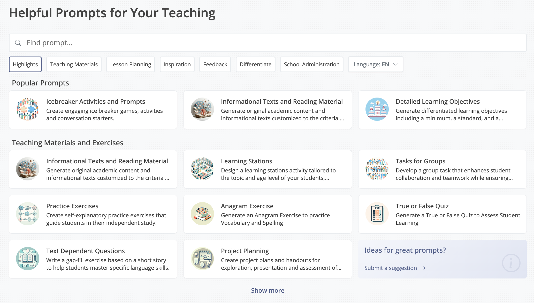Focus the Find prompt search field
The width and height of the screenshot is (534, 303).
click(x=271, y=43)
